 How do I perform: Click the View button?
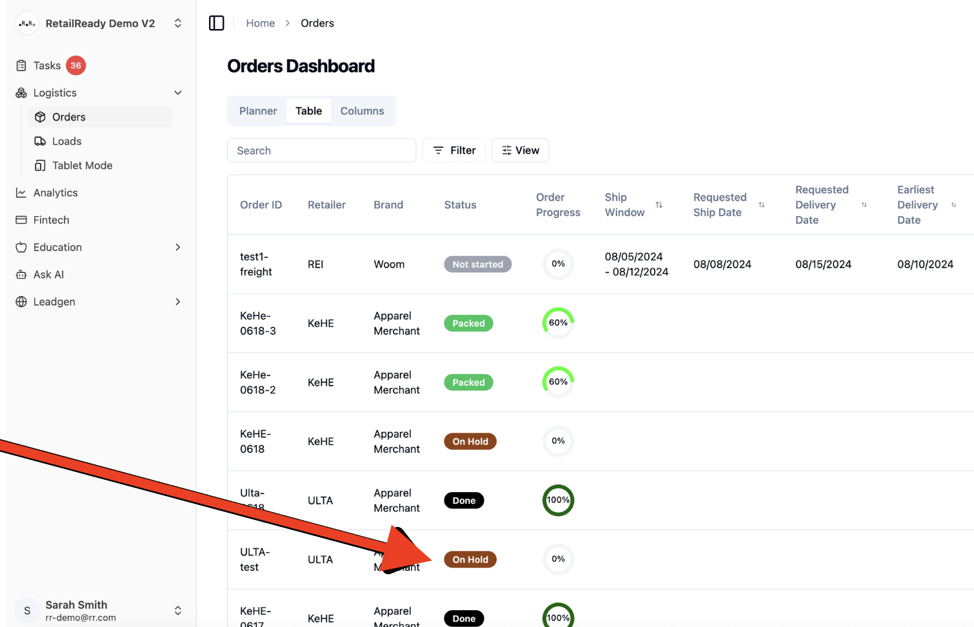tap(521, 150)
